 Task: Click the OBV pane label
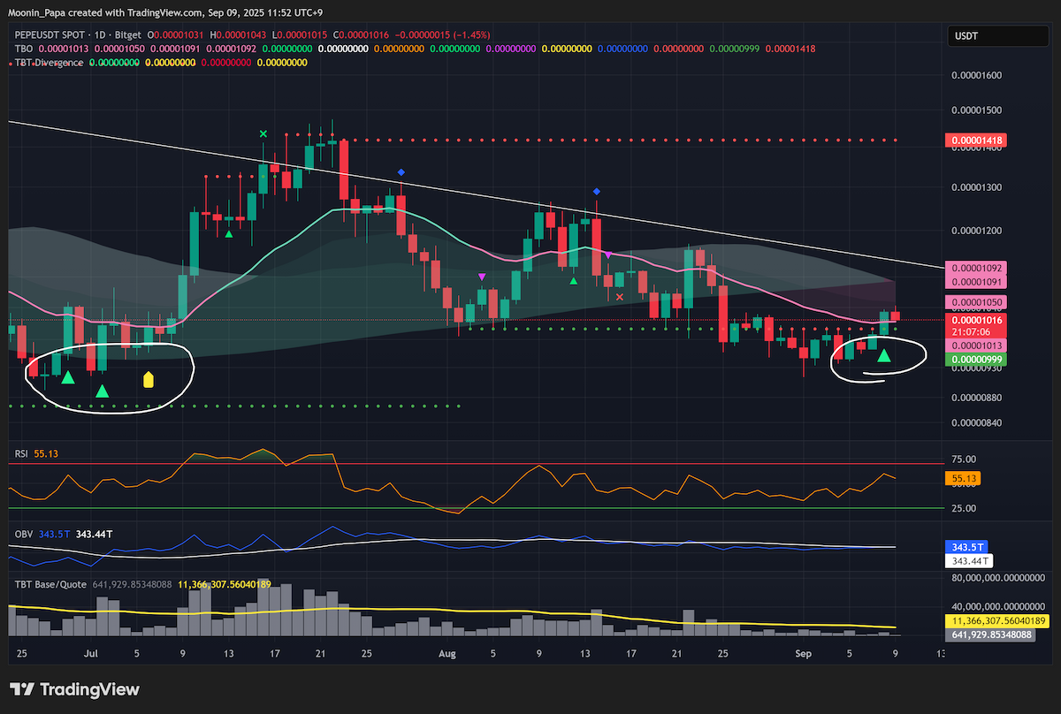(24, 535)
